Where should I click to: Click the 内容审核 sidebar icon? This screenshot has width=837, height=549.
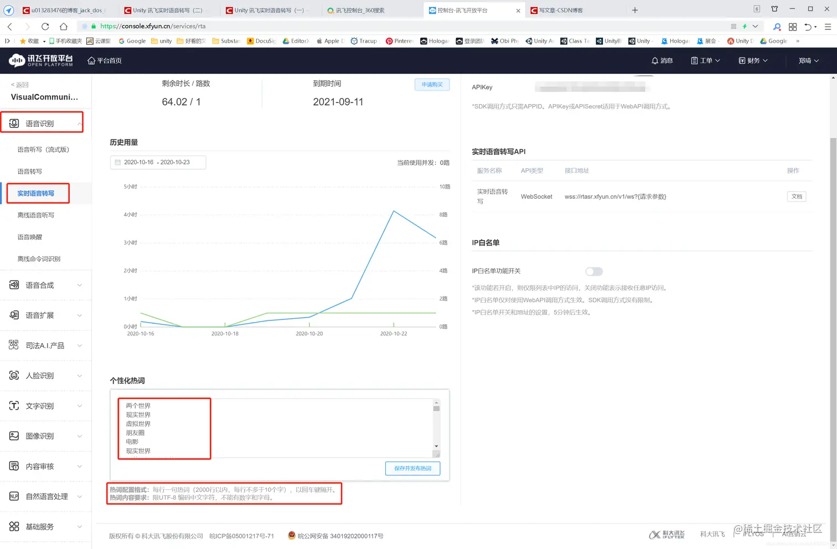click(14, 466)
